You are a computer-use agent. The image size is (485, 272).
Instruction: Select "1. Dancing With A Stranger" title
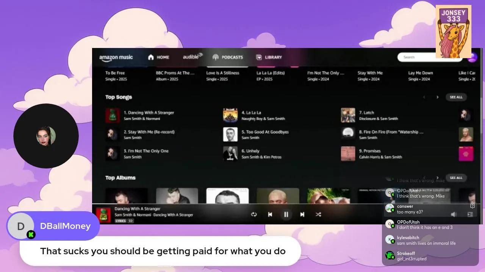pos(149,113)
